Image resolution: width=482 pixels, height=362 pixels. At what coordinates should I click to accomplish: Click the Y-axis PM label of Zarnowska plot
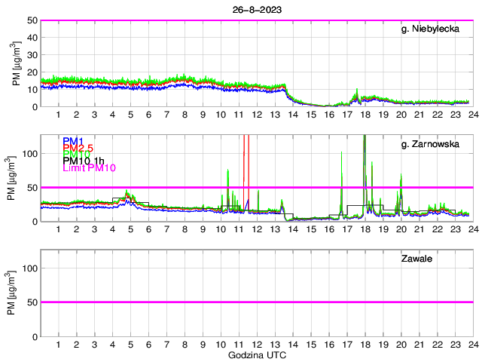pos(17,178)
